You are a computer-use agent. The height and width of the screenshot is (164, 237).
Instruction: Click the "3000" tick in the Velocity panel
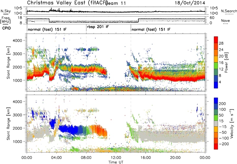click(x=17, y=115)
